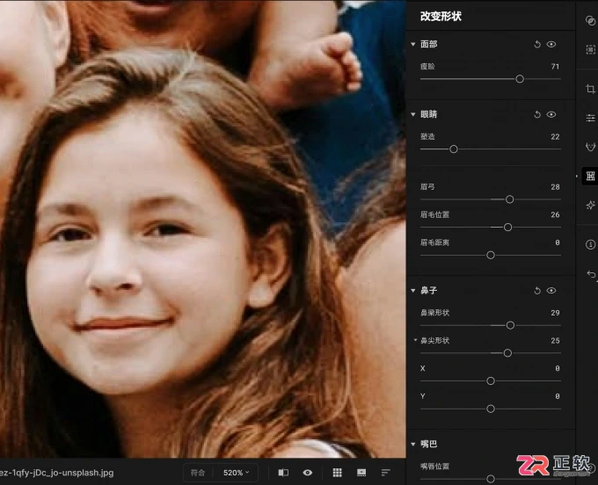Open the Crop tool
The image size is (598, 485).
(x=590, y=89)
